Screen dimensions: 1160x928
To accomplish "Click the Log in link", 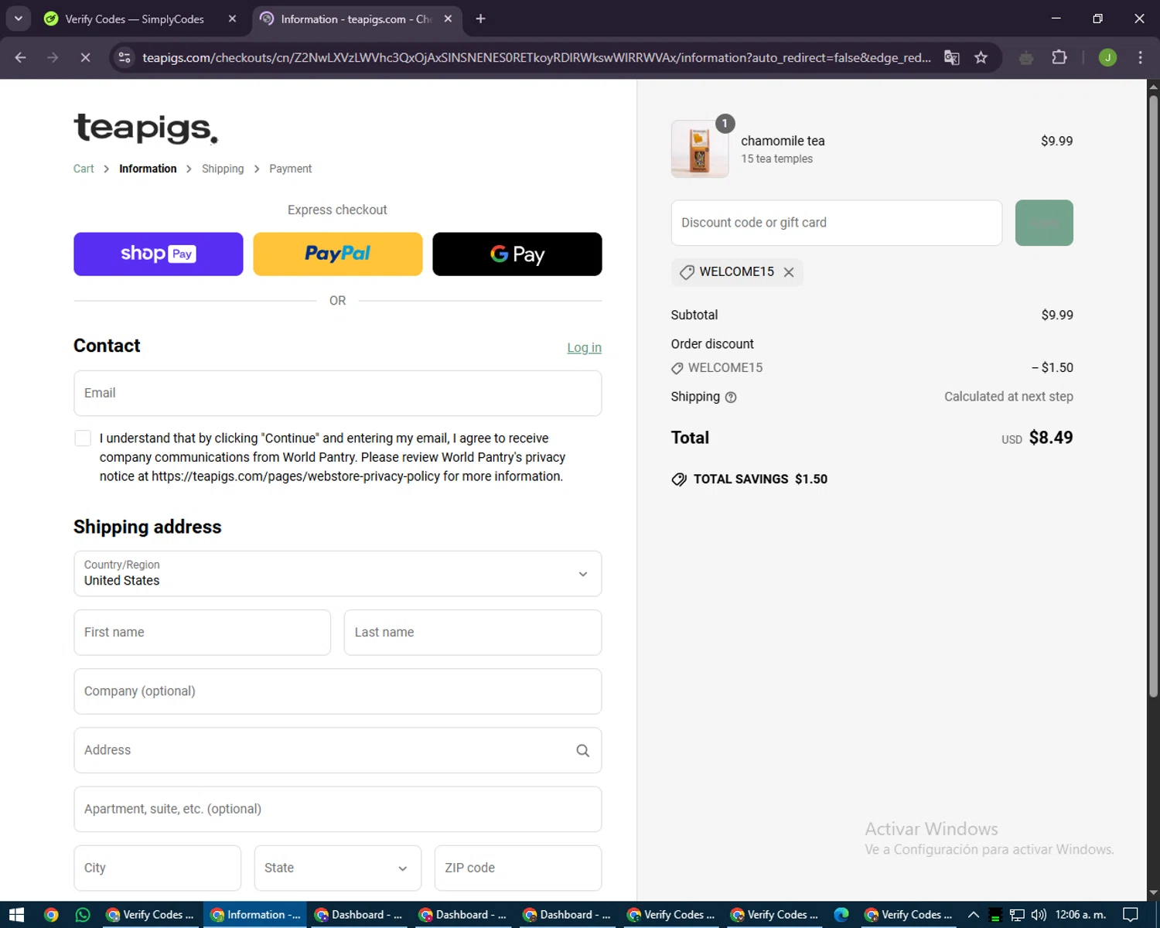I will 584,348.
